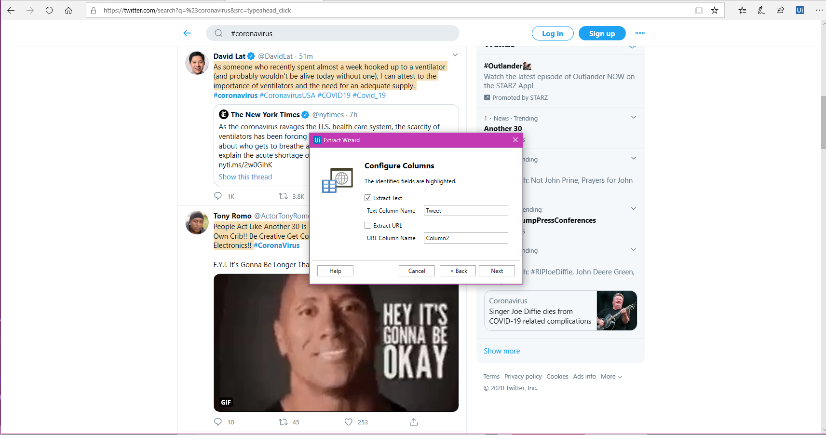Image resolution: width=826 pixels, height=435 pixels.
Task: Click the Log in button
Action: [x=553, y=33]
